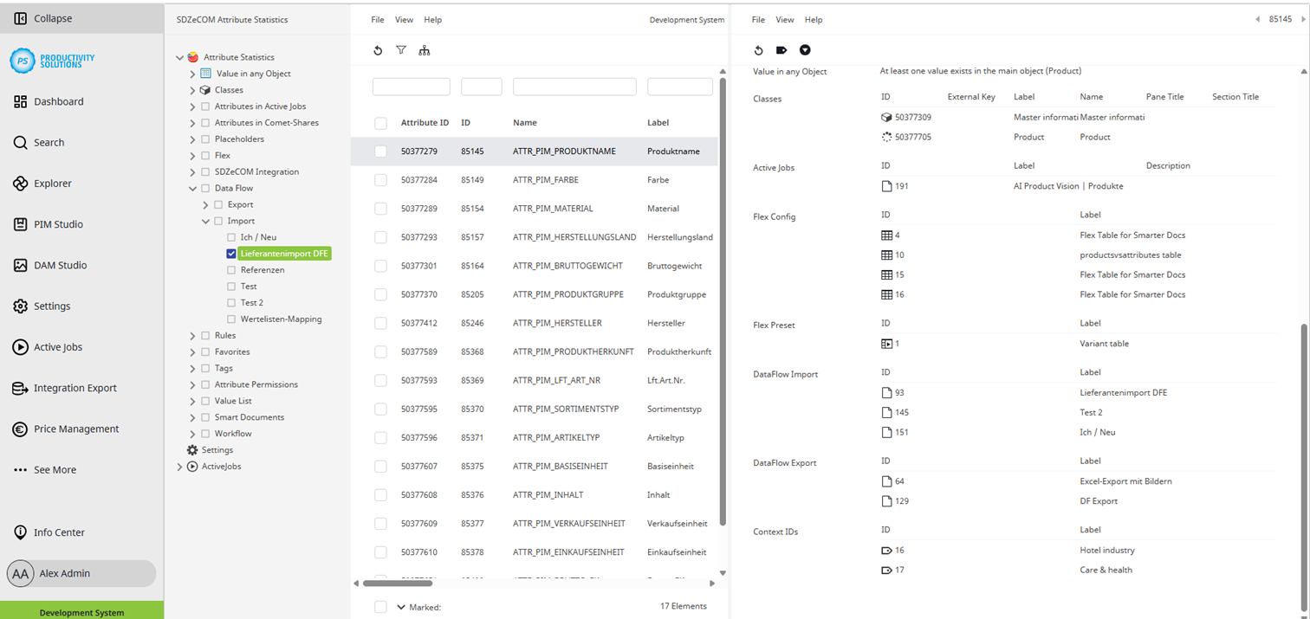Image resolution: width=1310 pixels, height=619 pixels.
Task: Uncheck the Lieferantenimport DFE import entry
Action: (230, 254)
